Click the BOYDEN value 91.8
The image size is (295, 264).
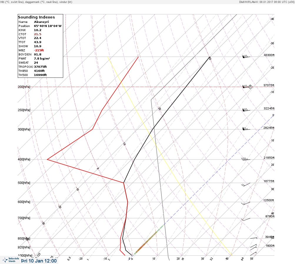(x=38, y=55)
